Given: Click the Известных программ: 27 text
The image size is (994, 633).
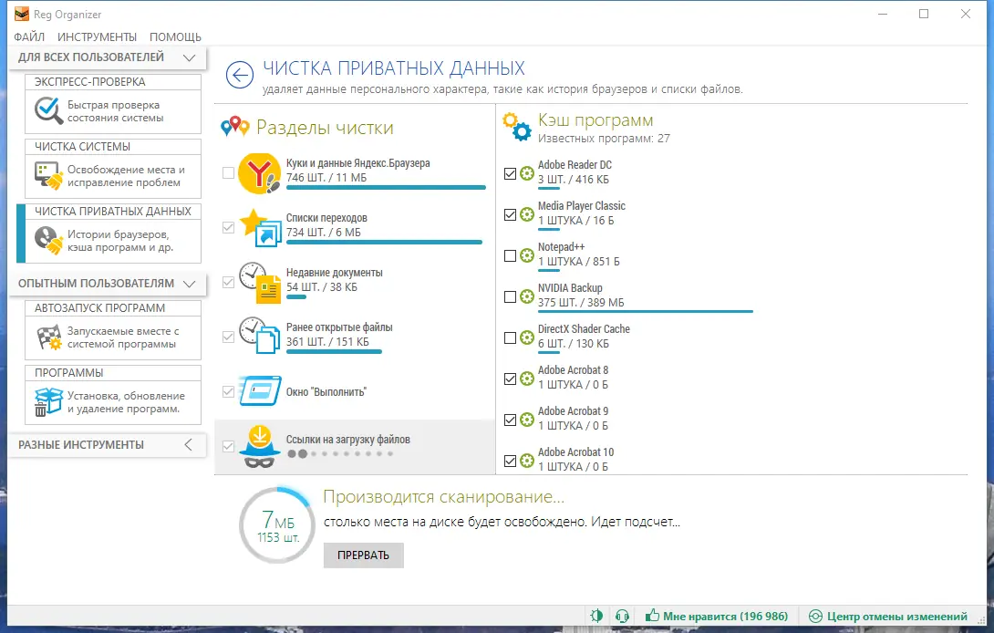Looking at the screenshot, I should (x=604, y=139).
